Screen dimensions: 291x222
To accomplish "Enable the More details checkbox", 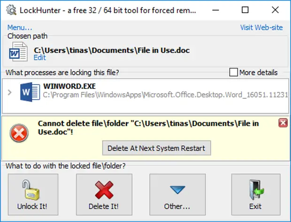I will coord(233,73).
